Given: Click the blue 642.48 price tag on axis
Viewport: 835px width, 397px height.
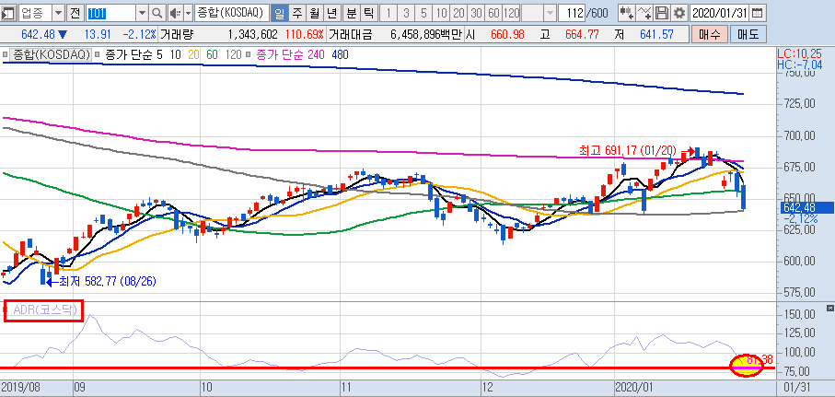Looking at the screenshot, I should (806, 208).
